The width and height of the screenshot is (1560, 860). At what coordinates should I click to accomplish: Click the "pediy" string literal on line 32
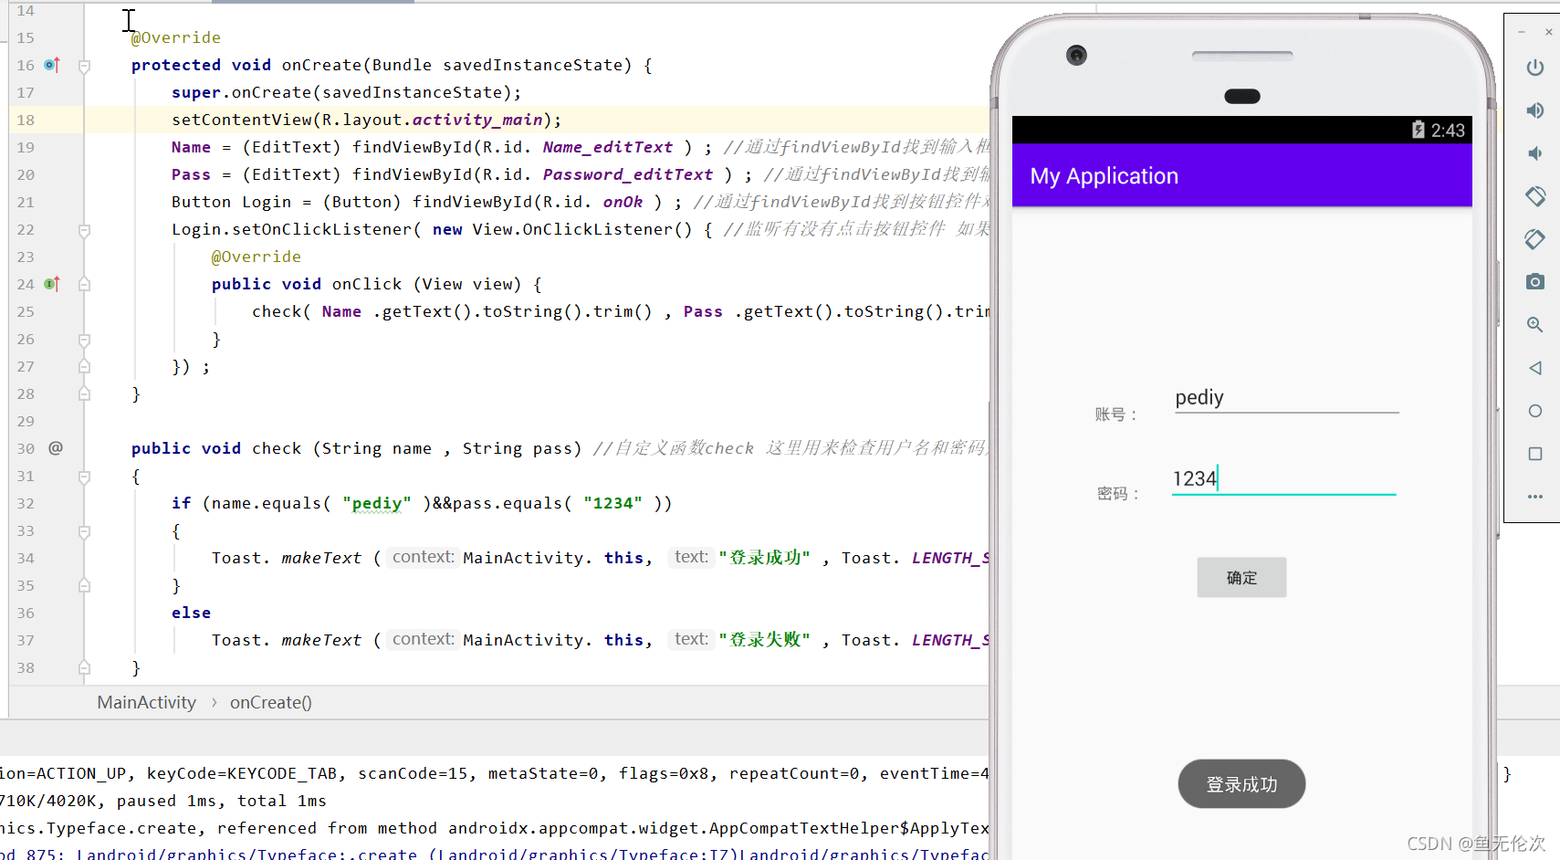click(377, 503)
